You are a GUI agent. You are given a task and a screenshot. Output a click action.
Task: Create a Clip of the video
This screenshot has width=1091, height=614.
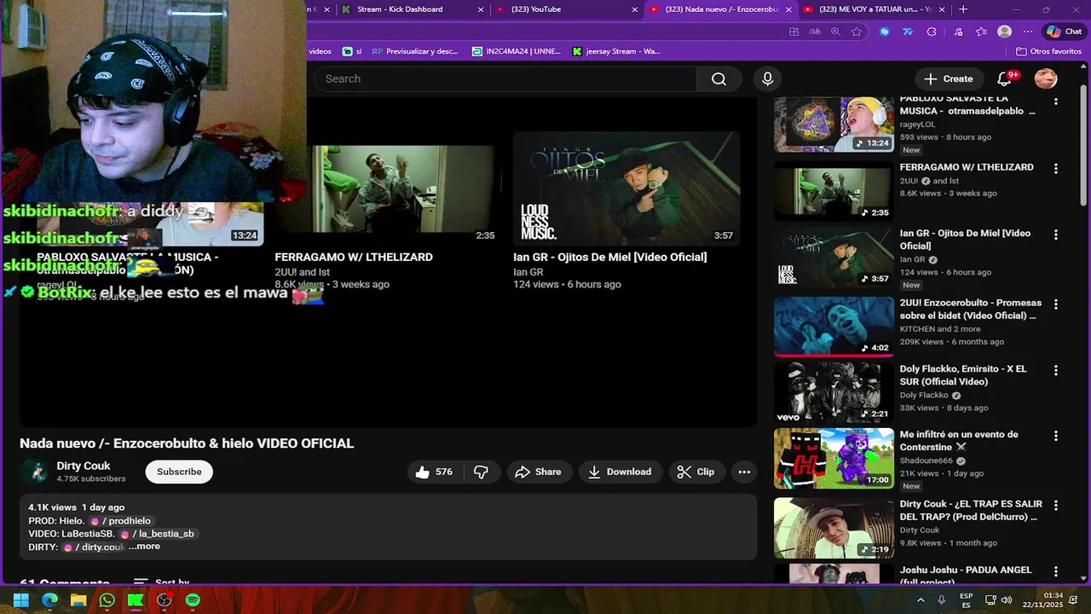coord(696,472)
